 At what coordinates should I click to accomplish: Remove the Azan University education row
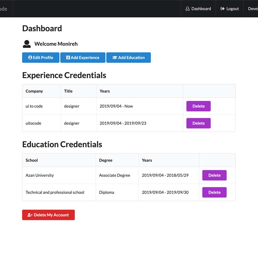(x=214, y=175)
